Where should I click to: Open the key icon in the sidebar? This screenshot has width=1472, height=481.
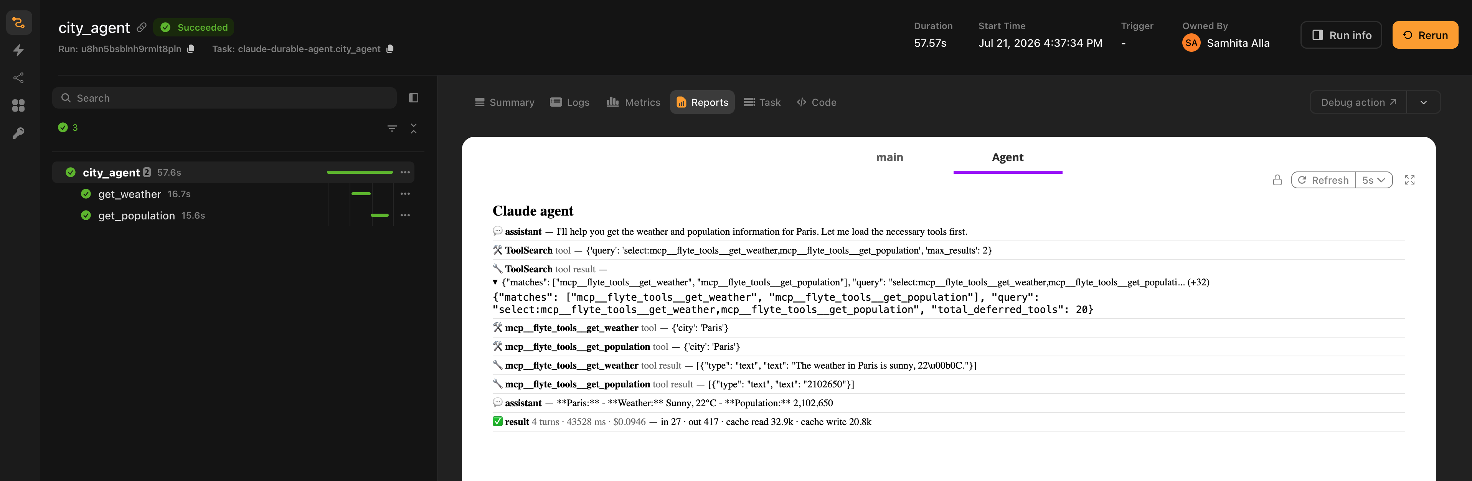point(19,133)
